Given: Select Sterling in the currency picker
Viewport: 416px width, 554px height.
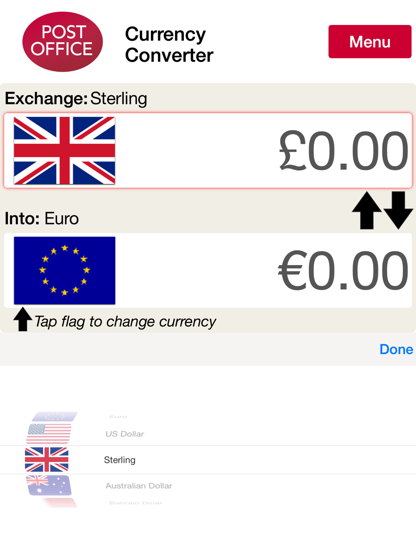Looking at the screenshot, I should click(120, 460).
